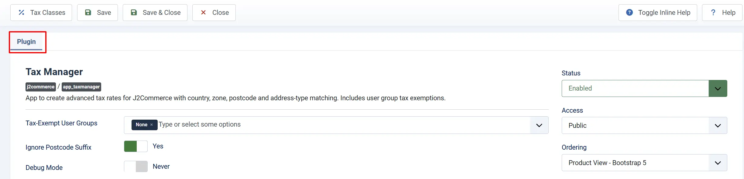744x179 pixels.
Task: Open the Ordering dropdown list
Action: point(644,163)
